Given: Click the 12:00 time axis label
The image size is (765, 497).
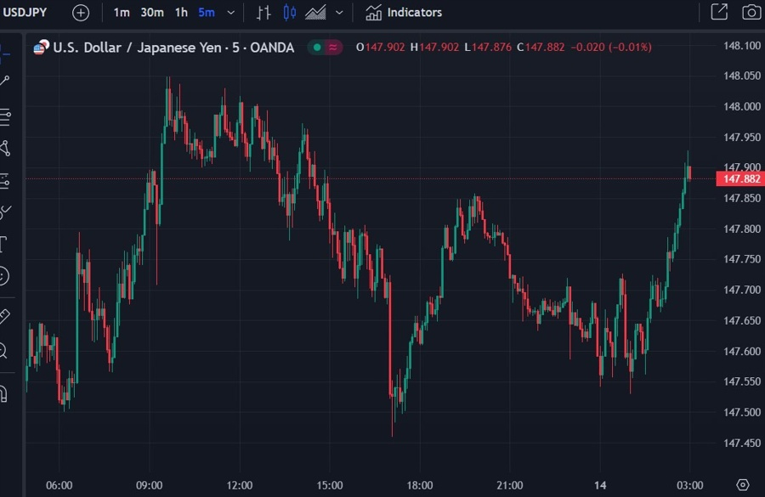Looking at the screenshot, I should pyautogui.click(x=240, y=485).
